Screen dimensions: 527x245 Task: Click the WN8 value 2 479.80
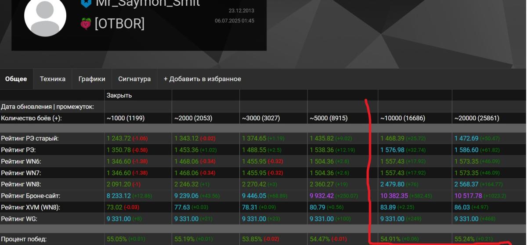pyautogui.click(x=393, y=184)
